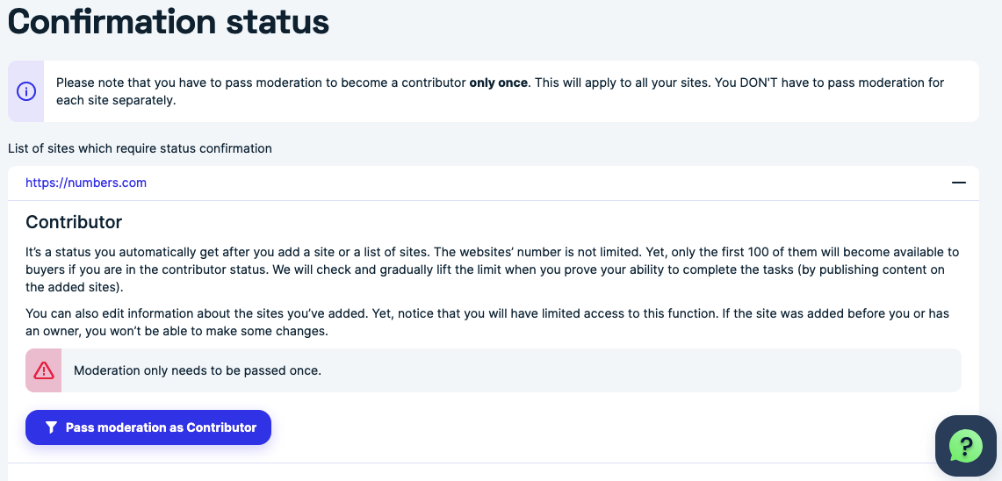Click the Confirmation status page heading
Screen dimensions: 1002x481
169,22
